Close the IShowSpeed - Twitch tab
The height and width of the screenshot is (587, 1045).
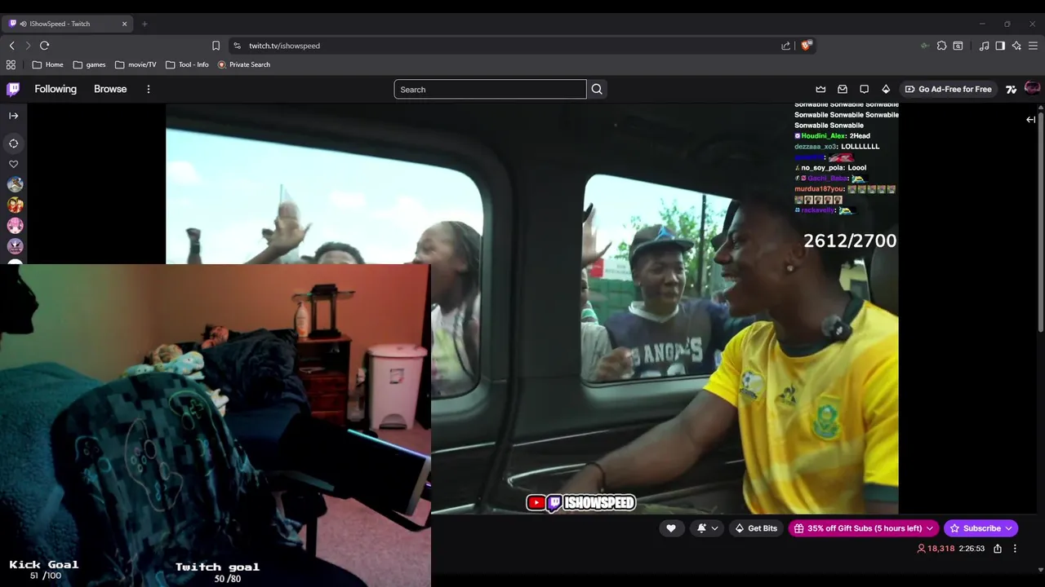click(x=124, y=24)
